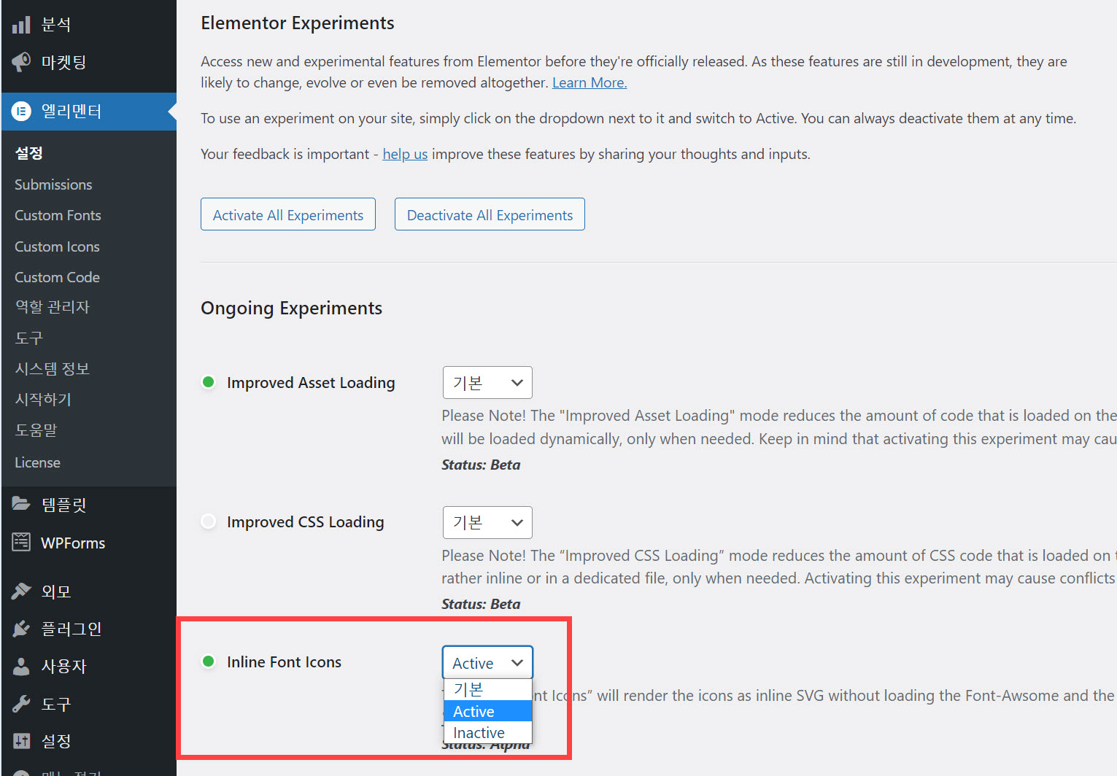Open 엘리멘터 menu in sidebar

(88, 111)
